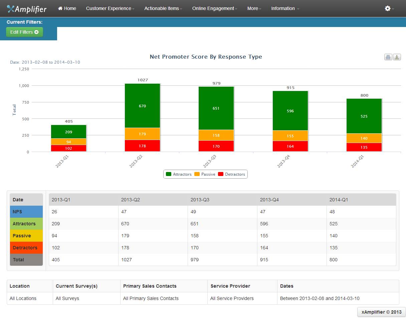Expand the Online Engagement menu
The image size is (406, 320).
click(x=215, y=8)
